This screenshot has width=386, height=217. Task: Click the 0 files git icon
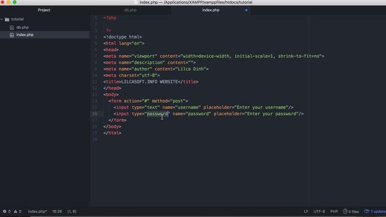click(345, 212)
